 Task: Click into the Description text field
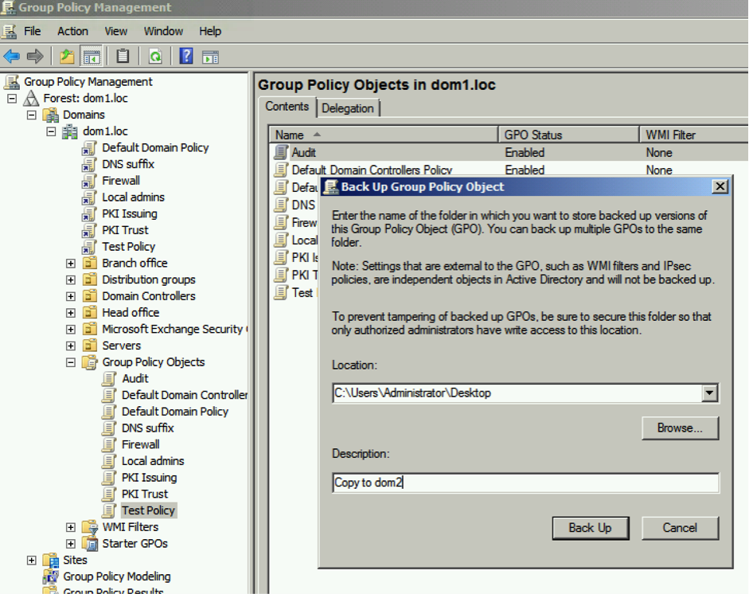[525, 483]
